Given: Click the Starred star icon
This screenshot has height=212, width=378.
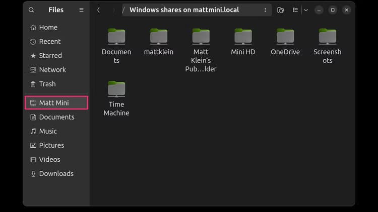Looking at the screenshot, I should point(33,56).
